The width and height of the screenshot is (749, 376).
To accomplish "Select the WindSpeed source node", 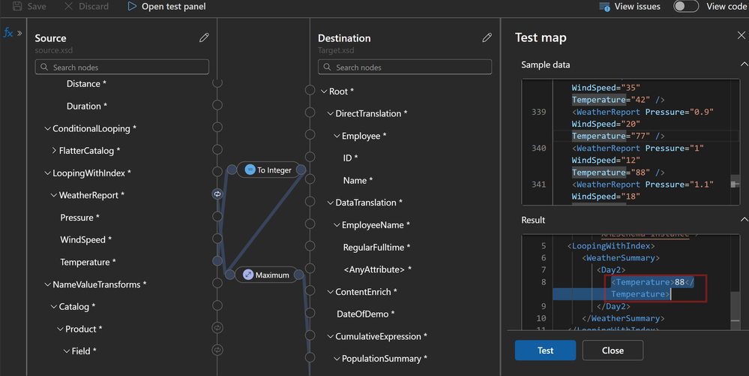I will point(85,239).
